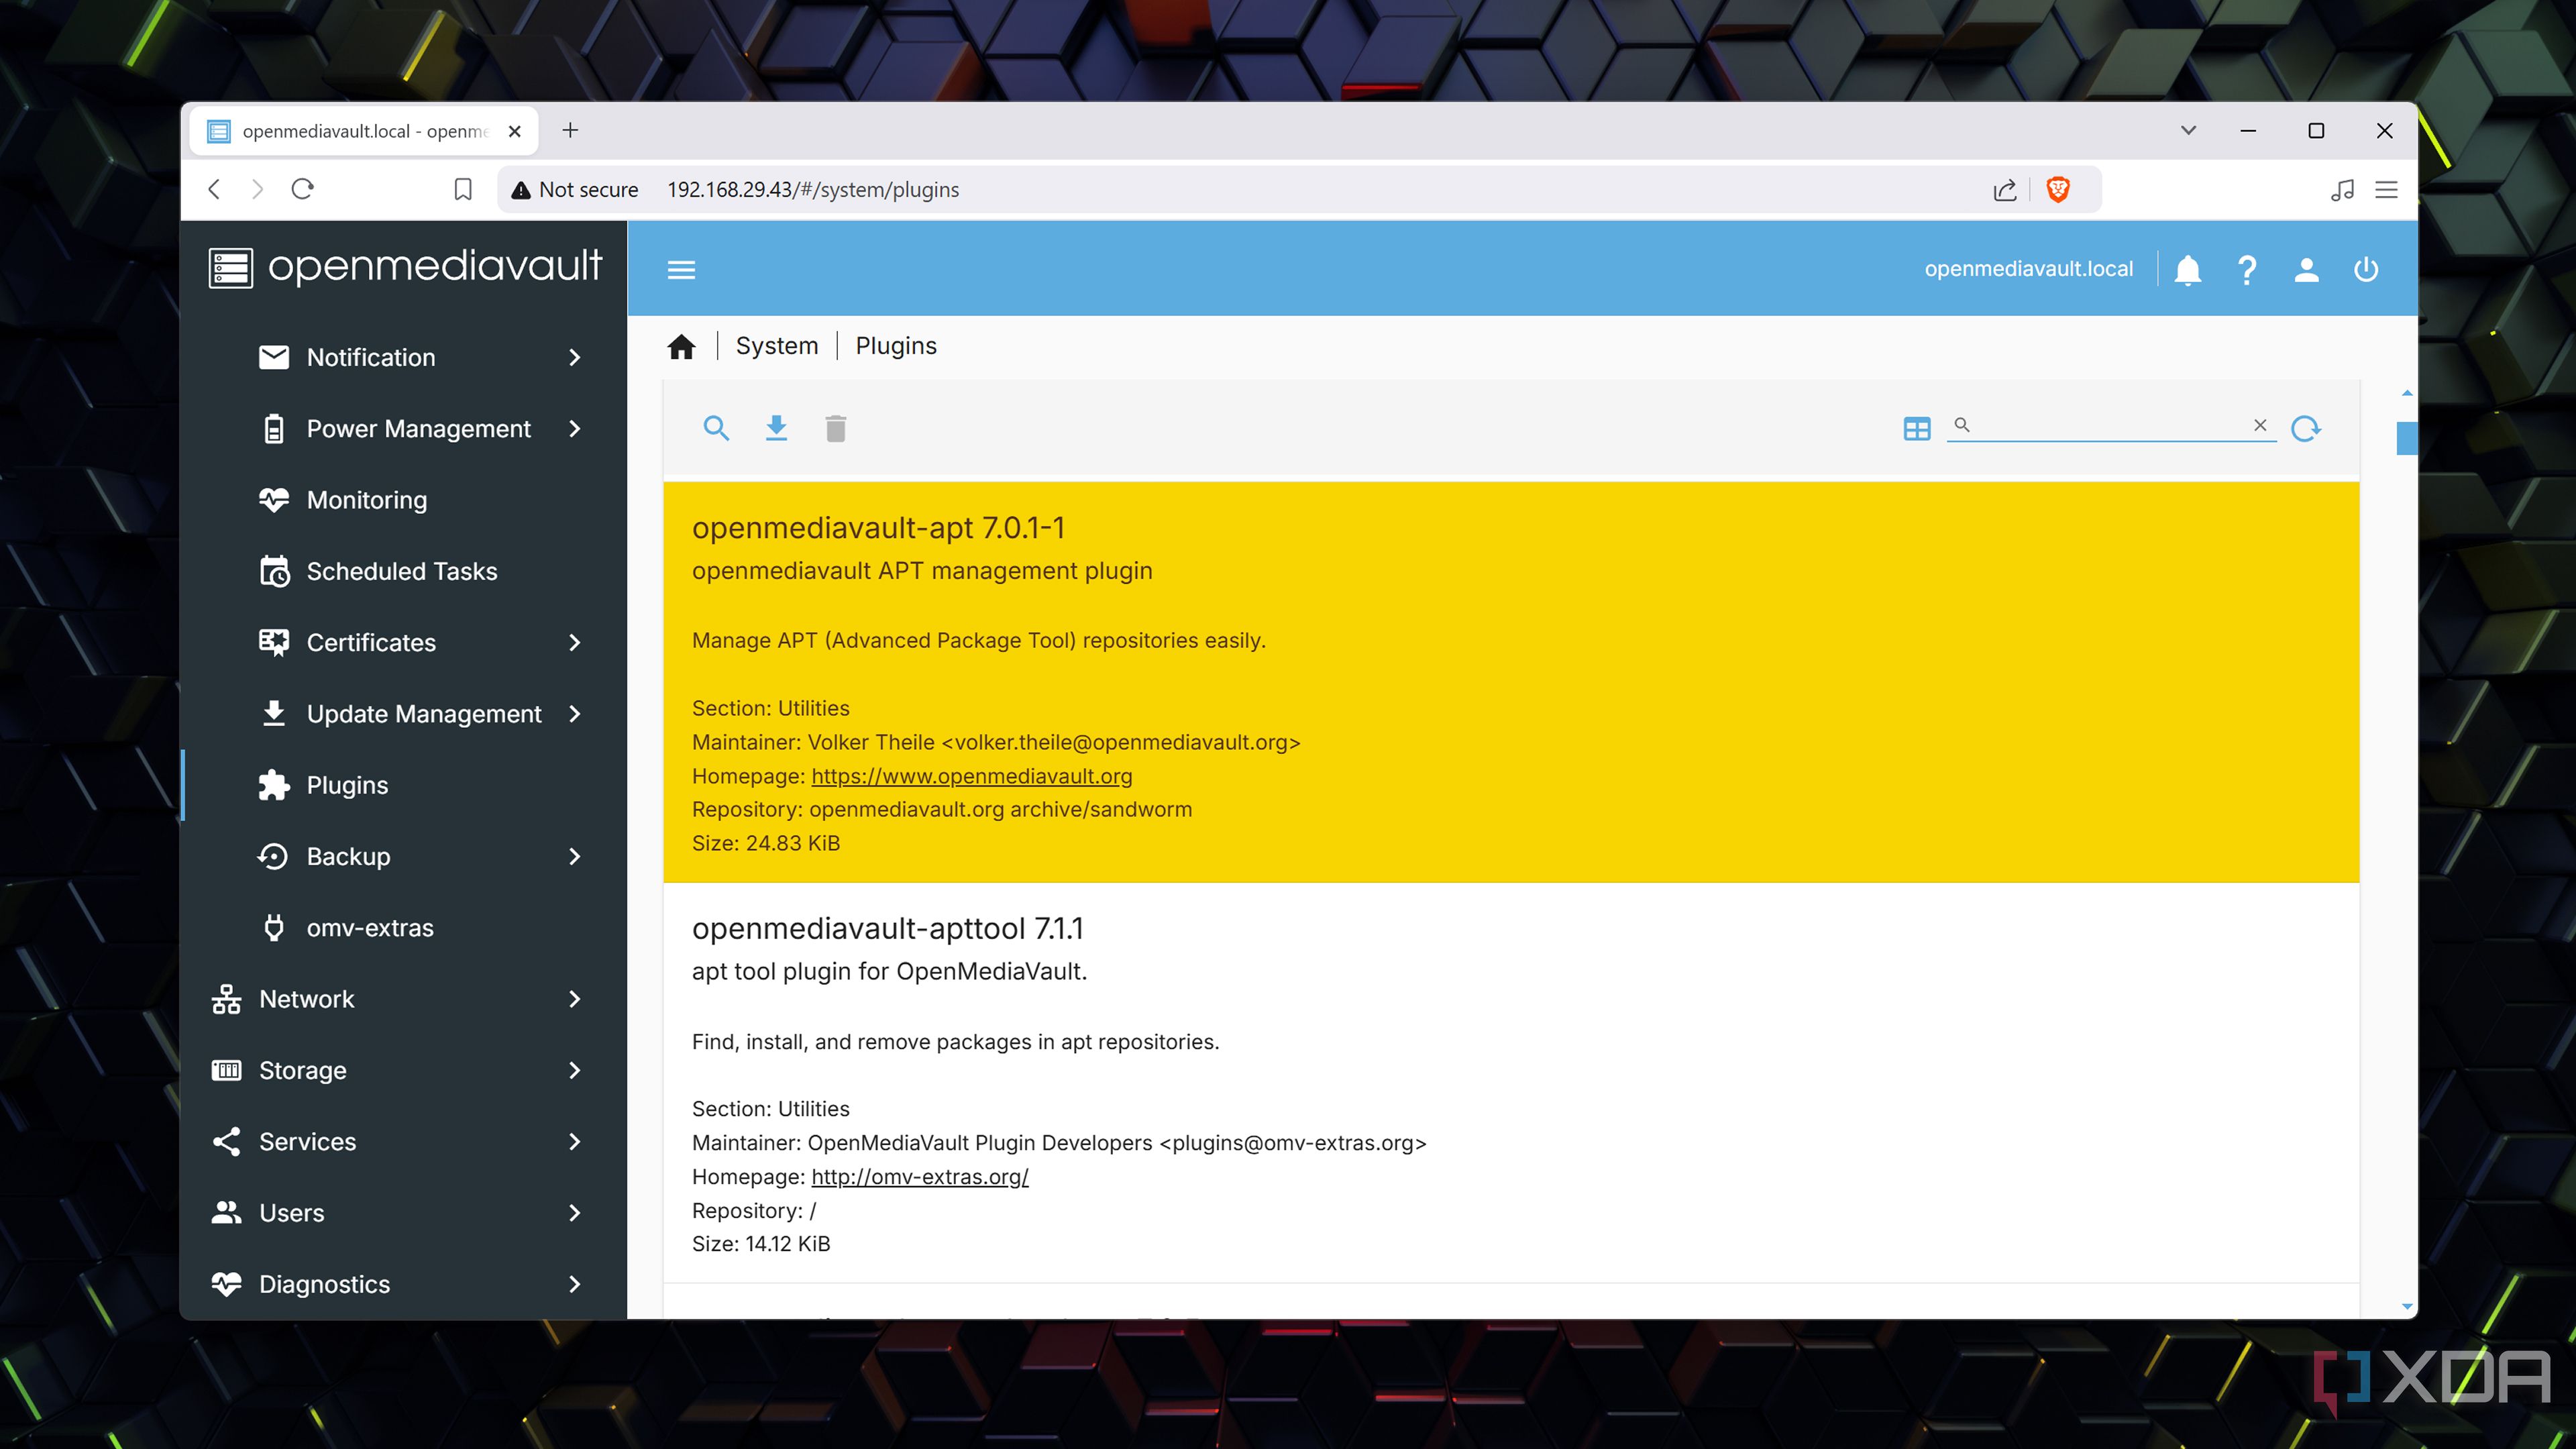Viewport: 2576px width, 1449px height.
Task: Select the openmediavault-apttool 7.1.1 plugin title
Action: pos(887,929)
